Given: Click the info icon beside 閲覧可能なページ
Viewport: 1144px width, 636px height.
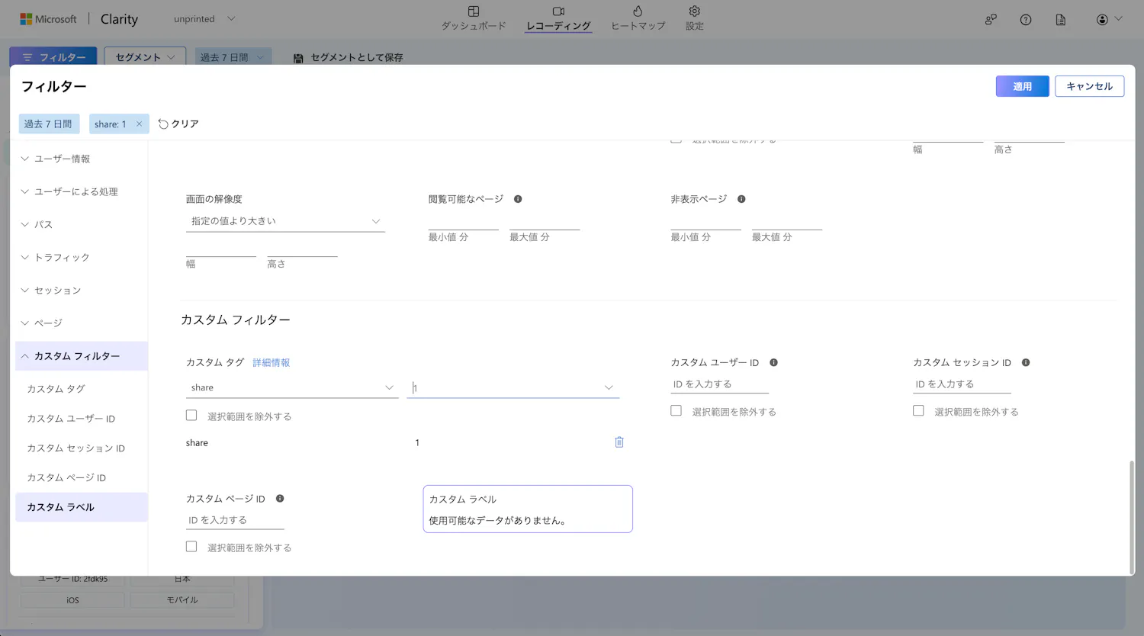Looking at the screenshot, I should [x=518, y=199].
